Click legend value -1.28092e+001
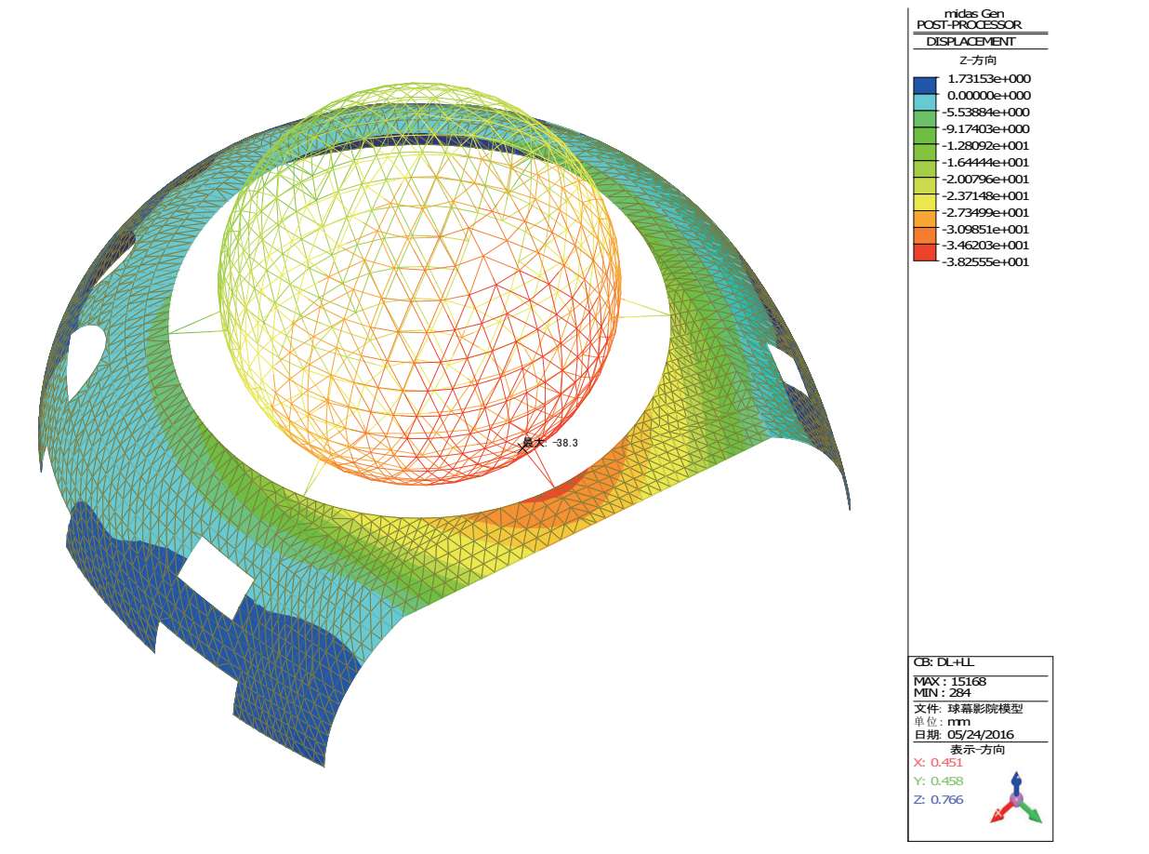The image size is (1149, 854). [985, 146]
